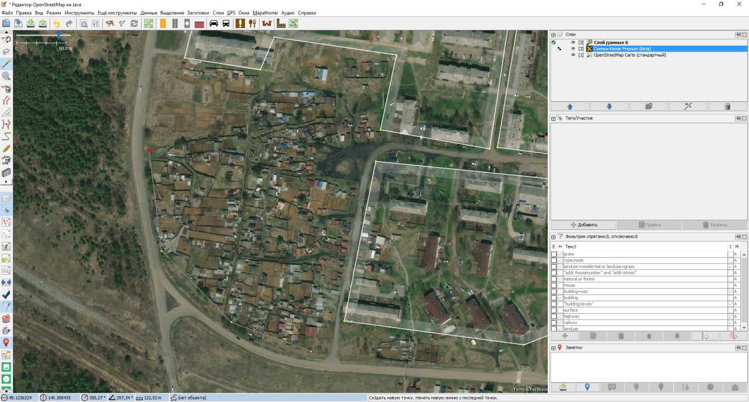Select the Delete mode tool in left sidebar

pos(6,89)
